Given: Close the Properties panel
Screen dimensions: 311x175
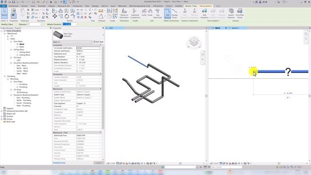Looking at the screenshot, I should [x=103, y=28].
